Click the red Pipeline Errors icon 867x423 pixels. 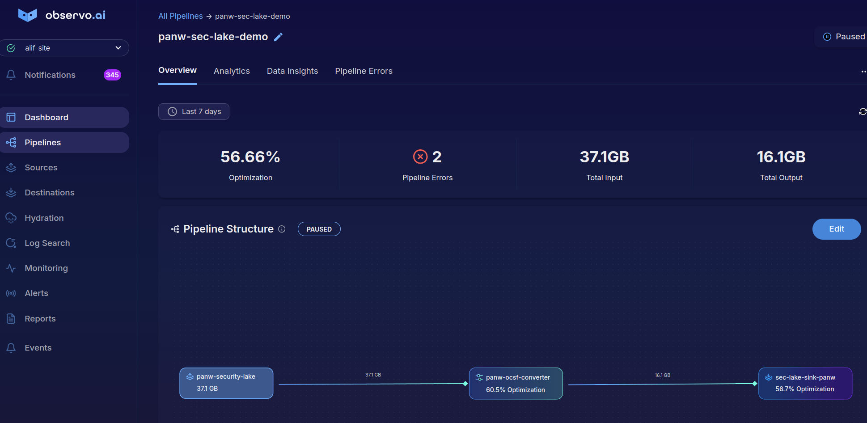click(420, 157)
